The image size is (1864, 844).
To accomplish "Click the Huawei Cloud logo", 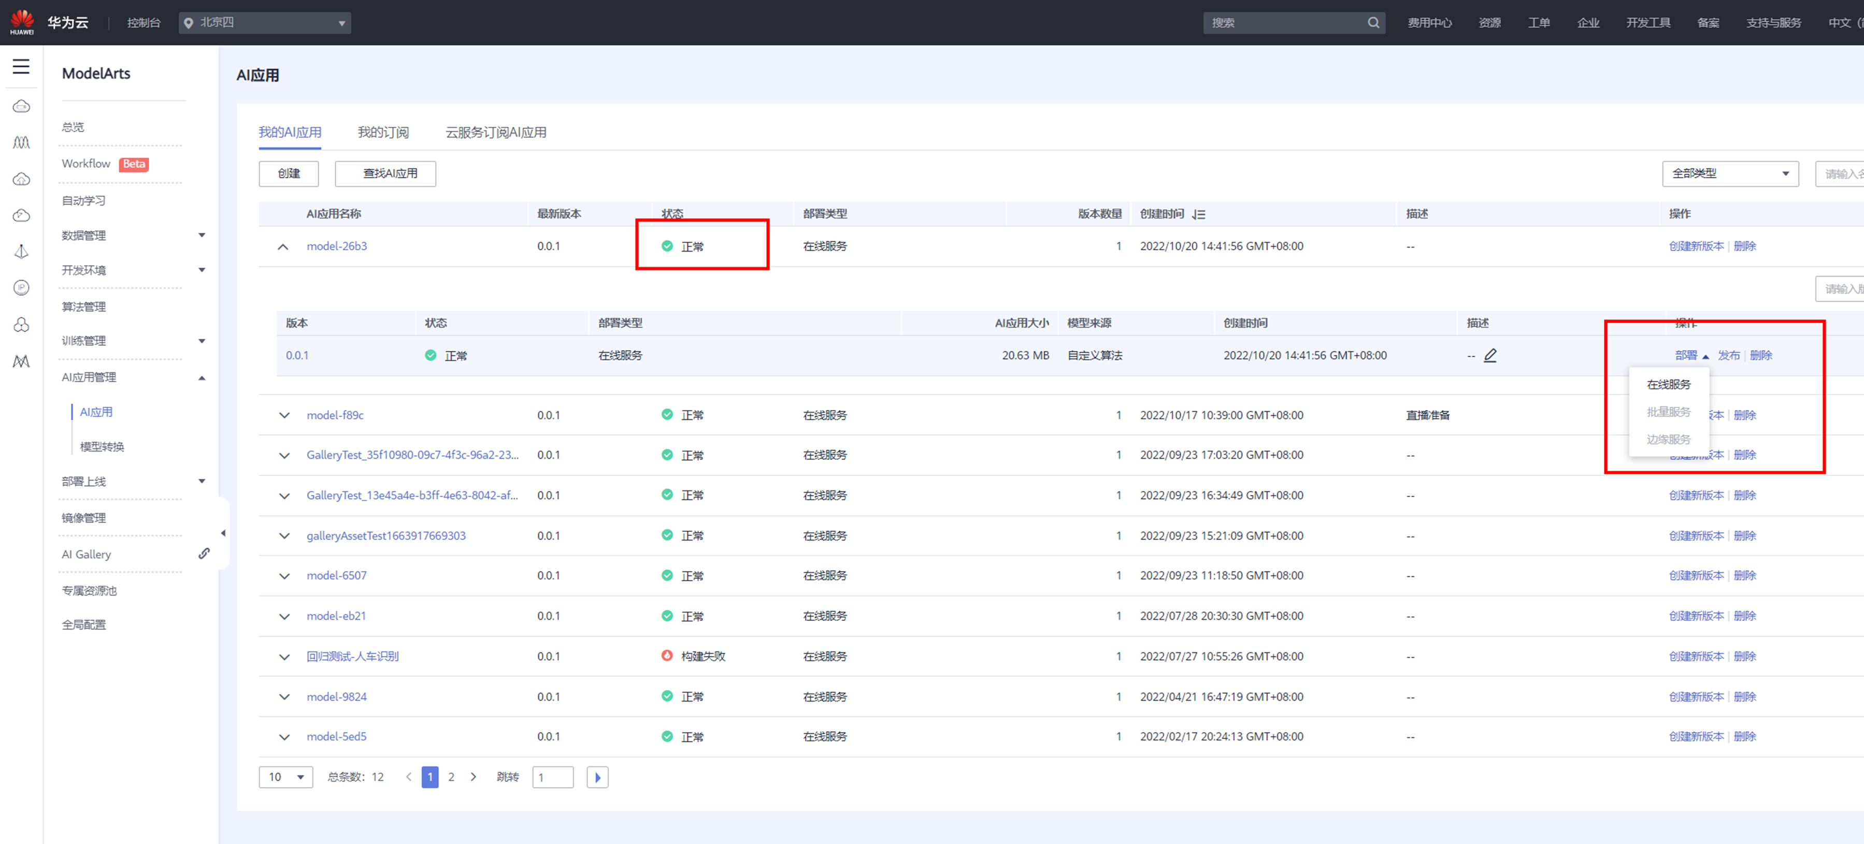I will pyautogui.click(x=22, y=22).
